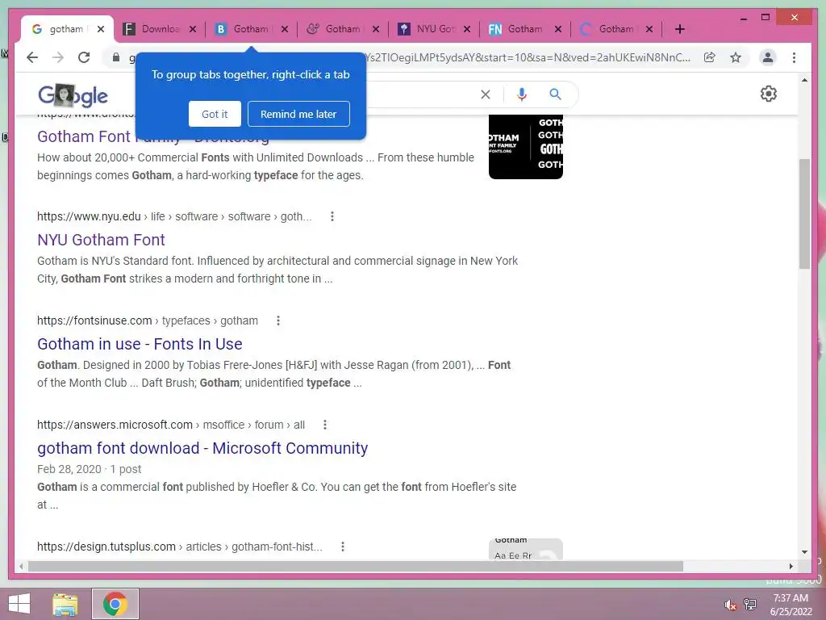The width and height of the screenshot is (826, 620).
Task: Click the horizontal scroll left arrow
Action: pos(21,566)
